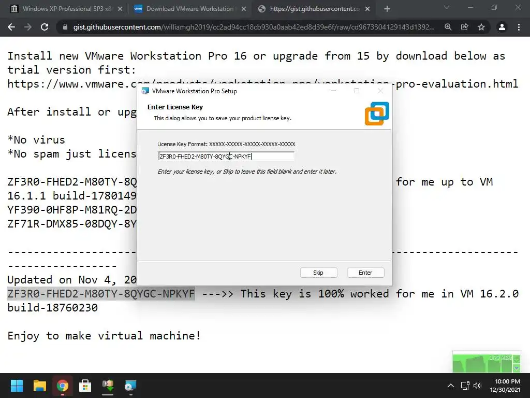
Task: Click the green network speed widget
Action: [487, 362]
